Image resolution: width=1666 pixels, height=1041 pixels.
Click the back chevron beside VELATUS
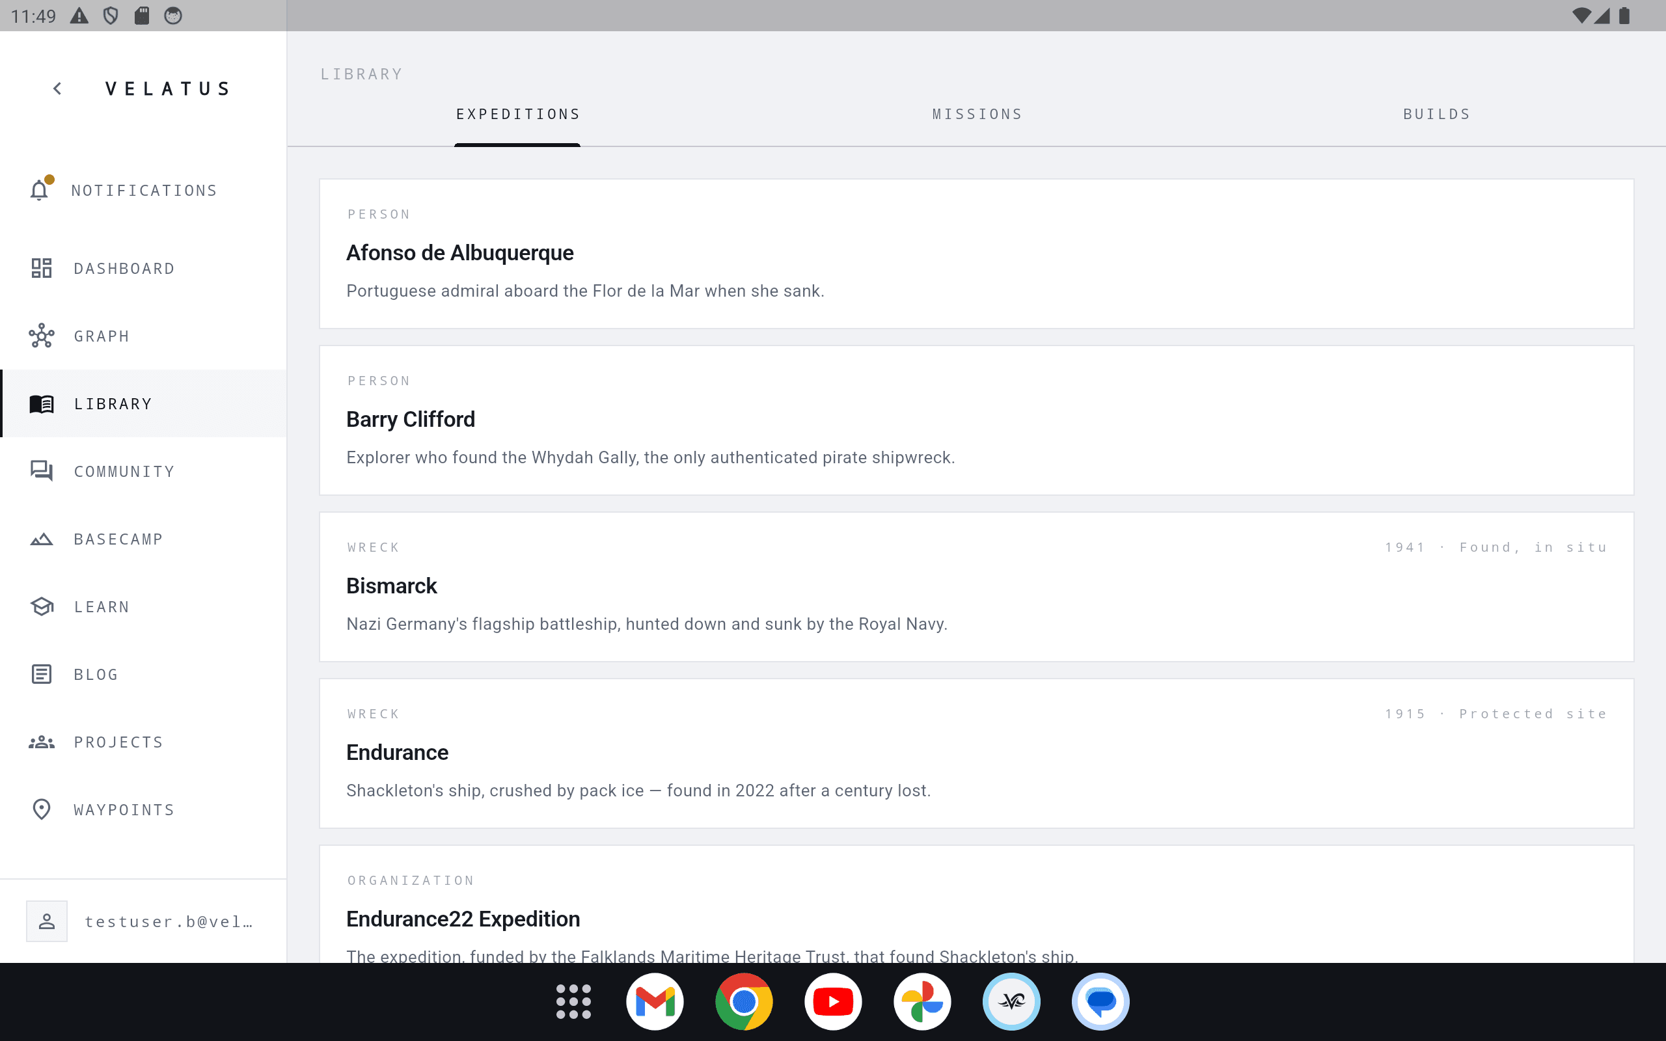click(58, 89)
